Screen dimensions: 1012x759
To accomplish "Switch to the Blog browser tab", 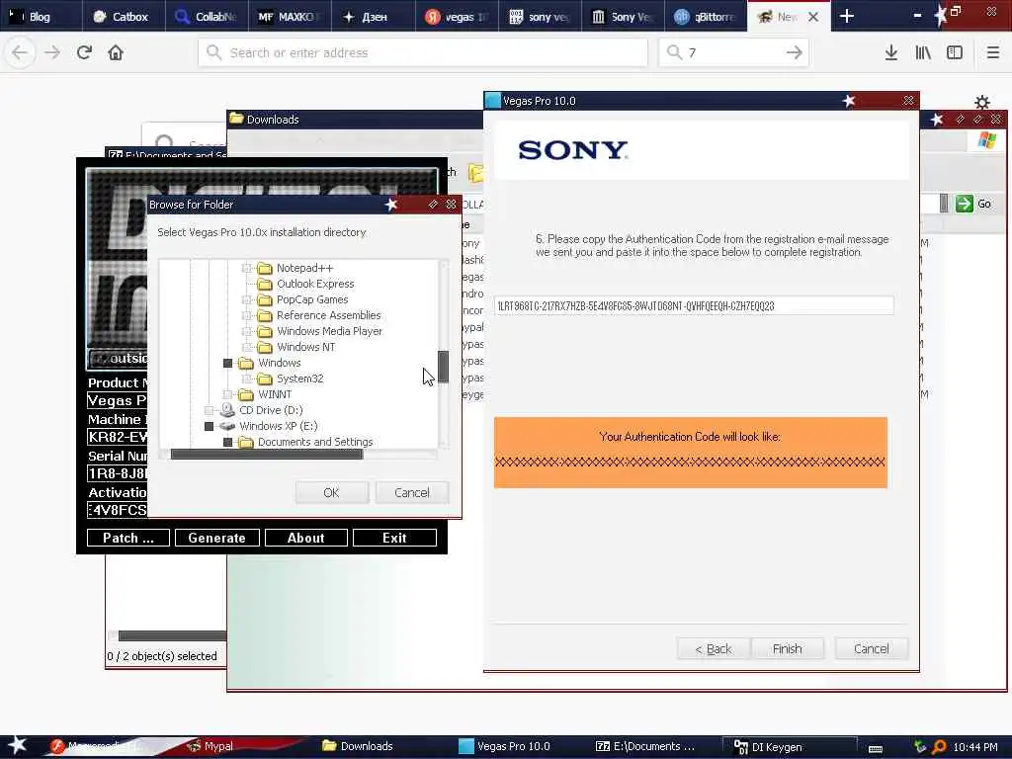I will 40,16.
